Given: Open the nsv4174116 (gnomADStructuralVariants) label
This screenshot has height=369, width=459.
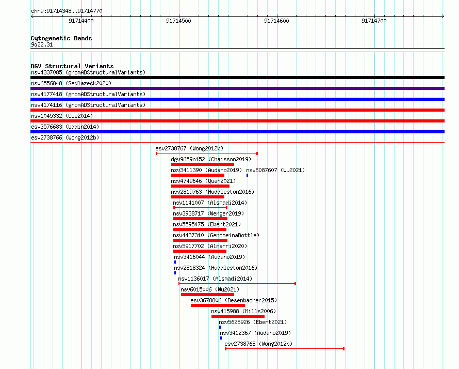Looking at the screenshot, I should tap(88, 105).
